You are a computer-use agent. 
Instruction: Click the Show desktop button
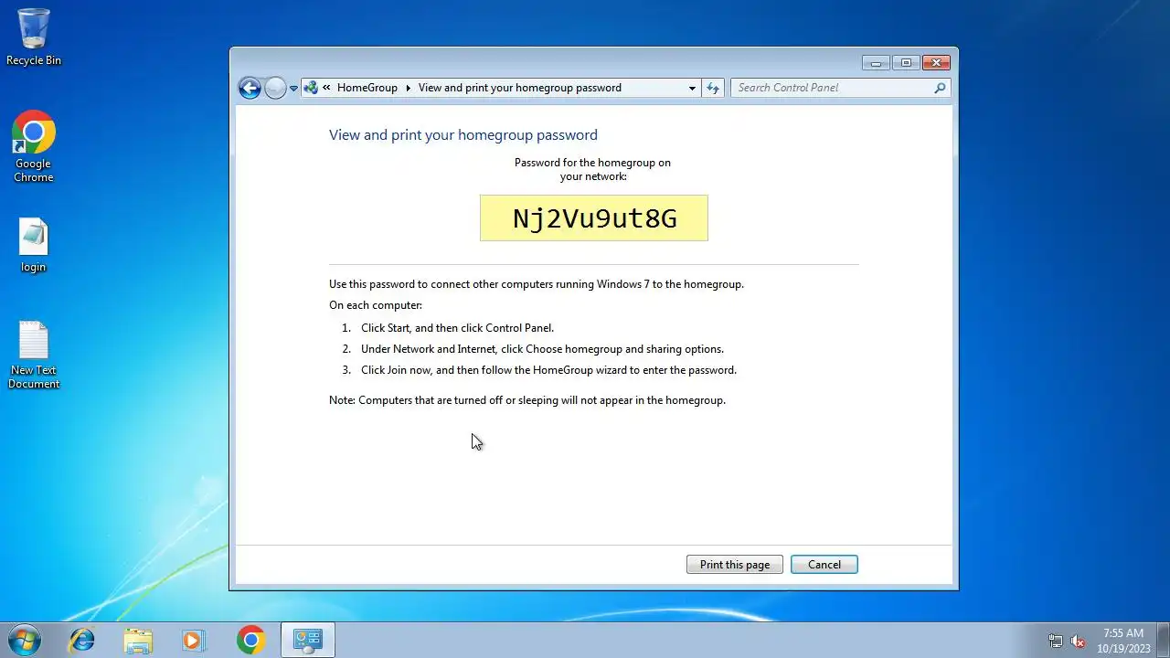(x=1163, y=640)
